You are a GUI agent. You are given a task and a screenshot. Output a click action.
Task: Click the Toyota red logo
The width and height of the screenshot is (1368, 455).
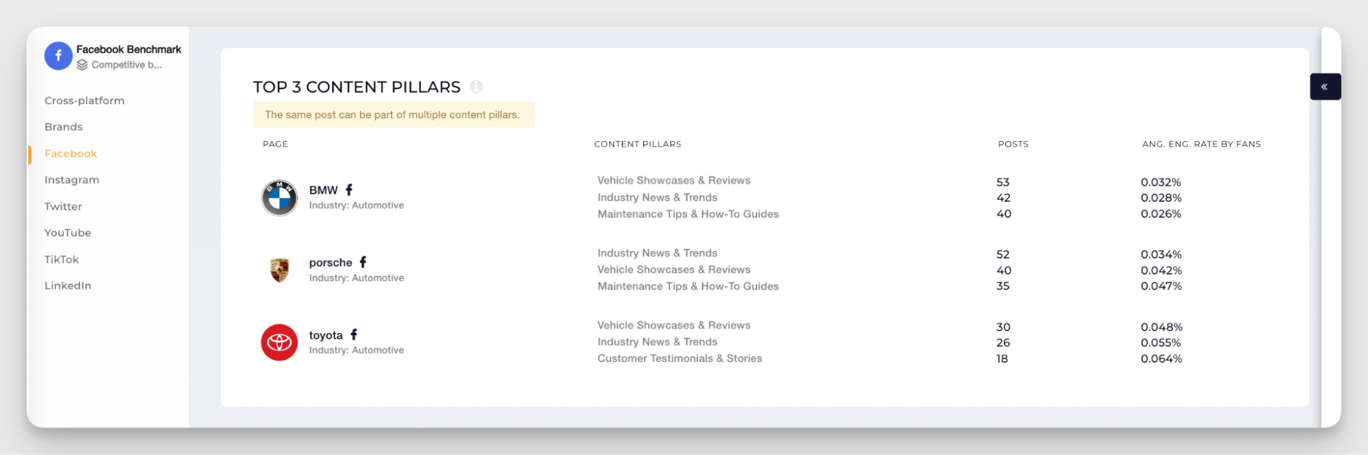pyautogui.click(x=279, y=342)
